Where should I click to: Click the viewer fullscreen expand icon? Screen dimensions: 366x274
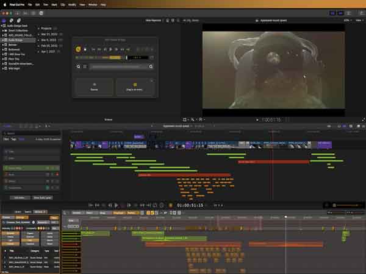click(363, 119)
